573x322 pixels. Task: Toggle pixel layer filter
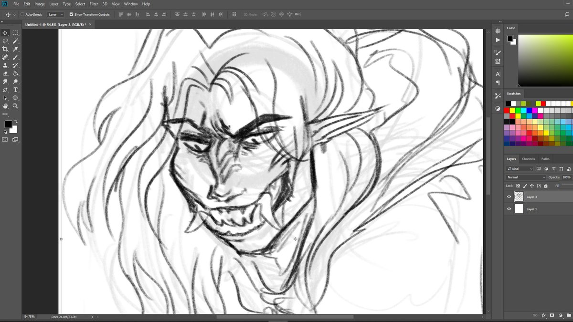(x=539, y=169)
